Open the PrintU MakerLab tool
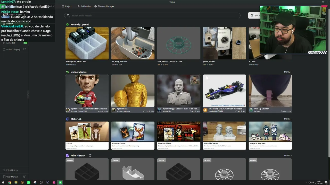The height and width of the screenshot is (185, 330). pyautogui.click(x=87, y=136)
